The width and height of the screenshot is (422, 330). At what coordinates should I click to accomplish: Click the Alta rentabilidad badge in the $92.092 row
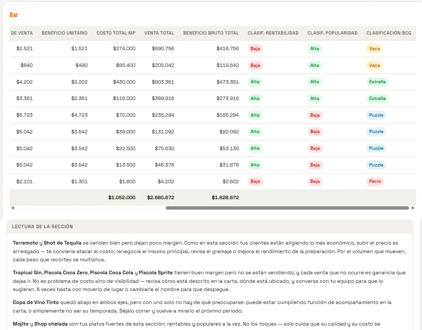[x=255, y=132]
